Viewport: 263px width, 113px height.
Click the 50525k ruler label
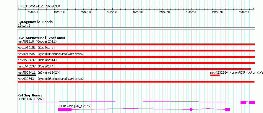[x=165, y=12]
